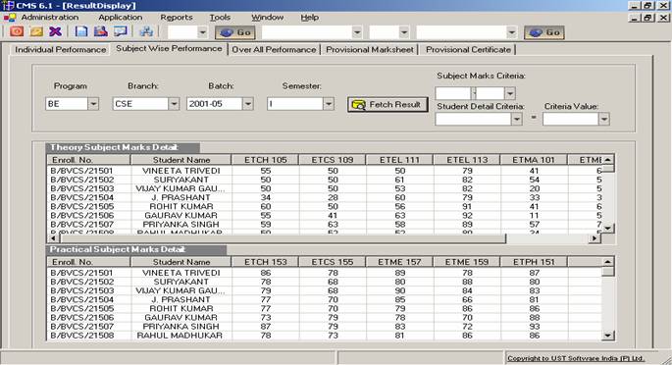Click theory table scroll down arrow
672x365 pixels.
click(x=607, y=229)
